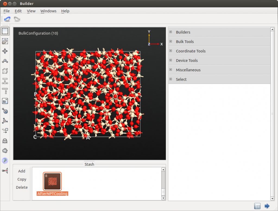Open the Si periodic table element tool
The width and height of the screenshot is (278, 211).
(x=5, y=101)
